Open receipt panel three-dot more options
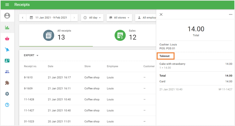235x126 pixels. (231, 14)
